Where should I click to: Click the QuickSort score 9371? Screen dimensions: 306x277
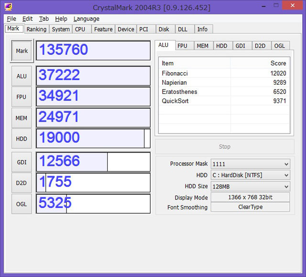(280, 101)
